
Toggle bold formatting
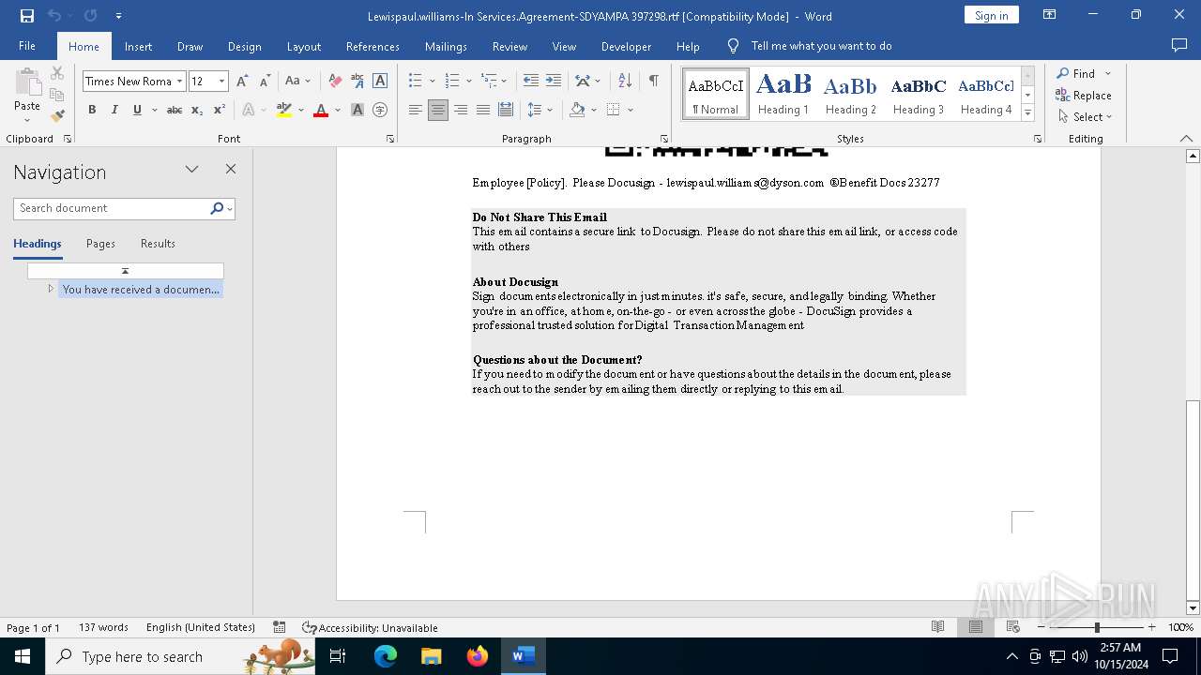[92, 110]
